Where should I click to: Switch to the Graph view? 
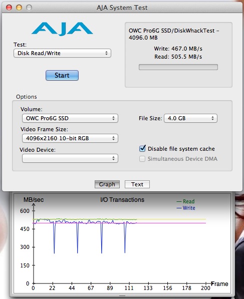107,184
